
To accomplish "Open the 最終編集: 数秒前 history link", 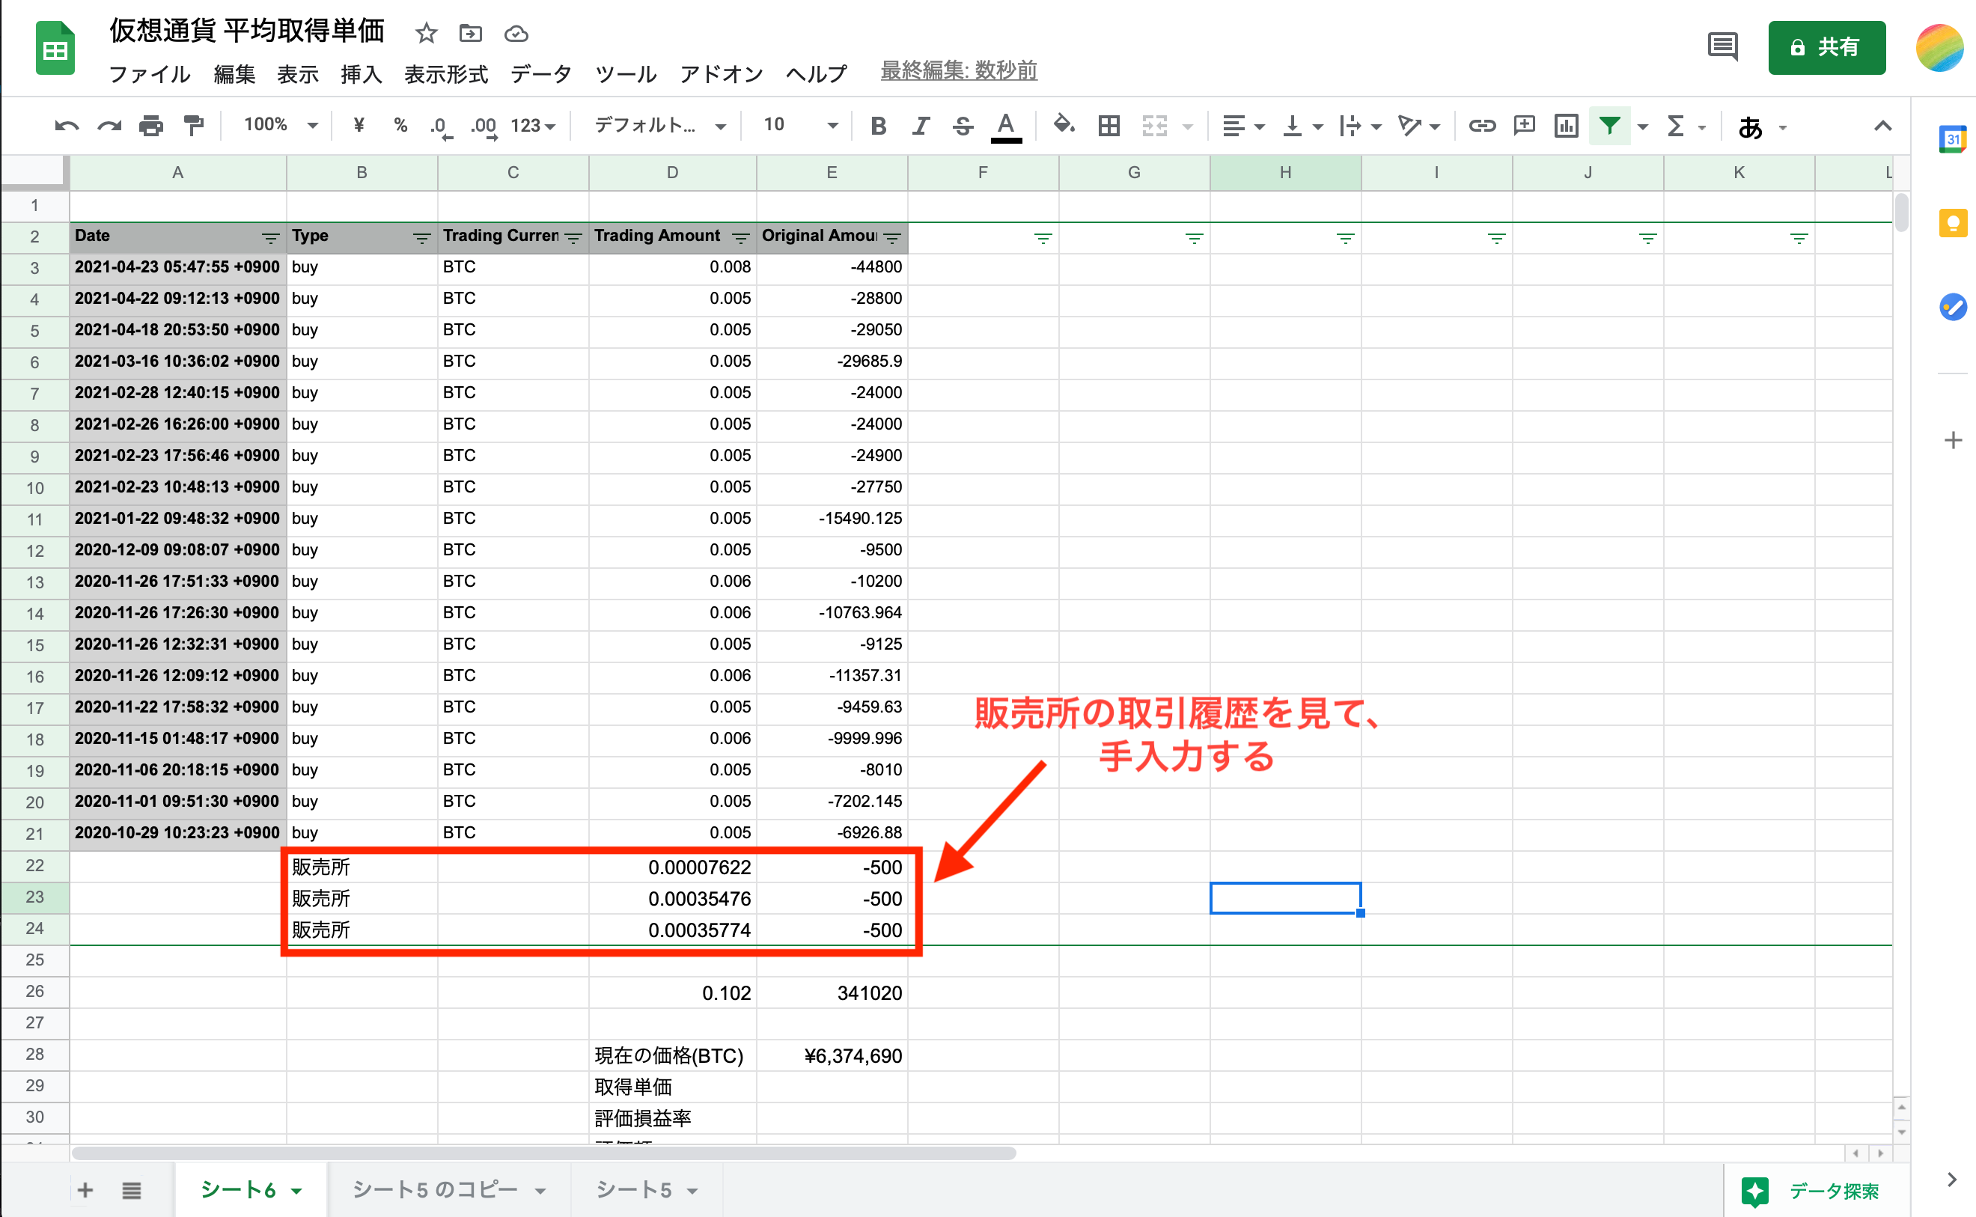I will click(x=958, y=71).
